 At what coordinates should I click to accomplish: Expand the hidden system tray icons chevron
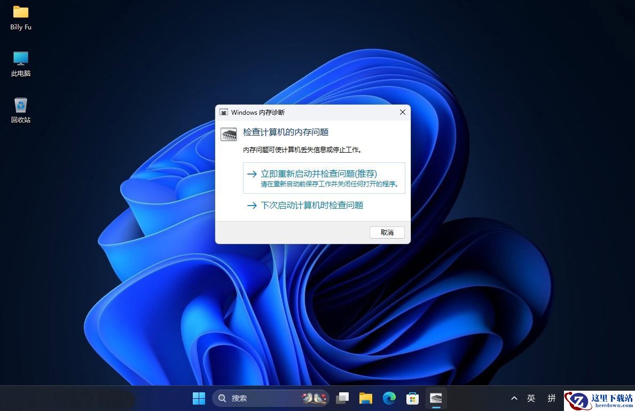[x=514, y=398]
